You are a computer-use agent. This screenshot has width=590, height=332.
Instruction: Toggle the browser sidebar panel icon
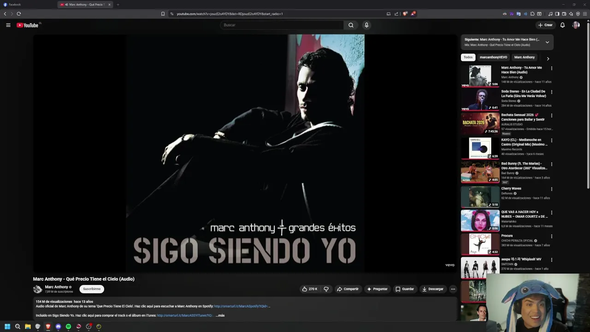557,14
